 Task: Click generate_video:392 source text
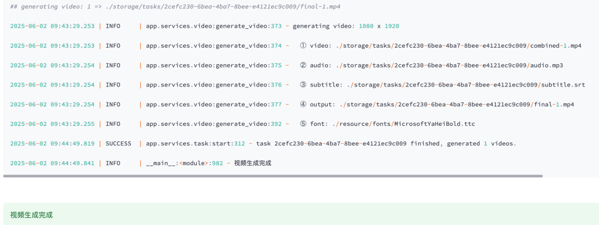[x=248, y=124]
